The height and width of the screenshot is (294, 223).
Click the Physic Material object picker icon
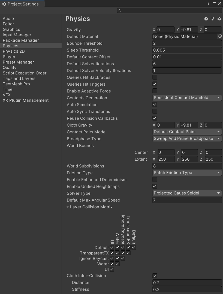220,36
